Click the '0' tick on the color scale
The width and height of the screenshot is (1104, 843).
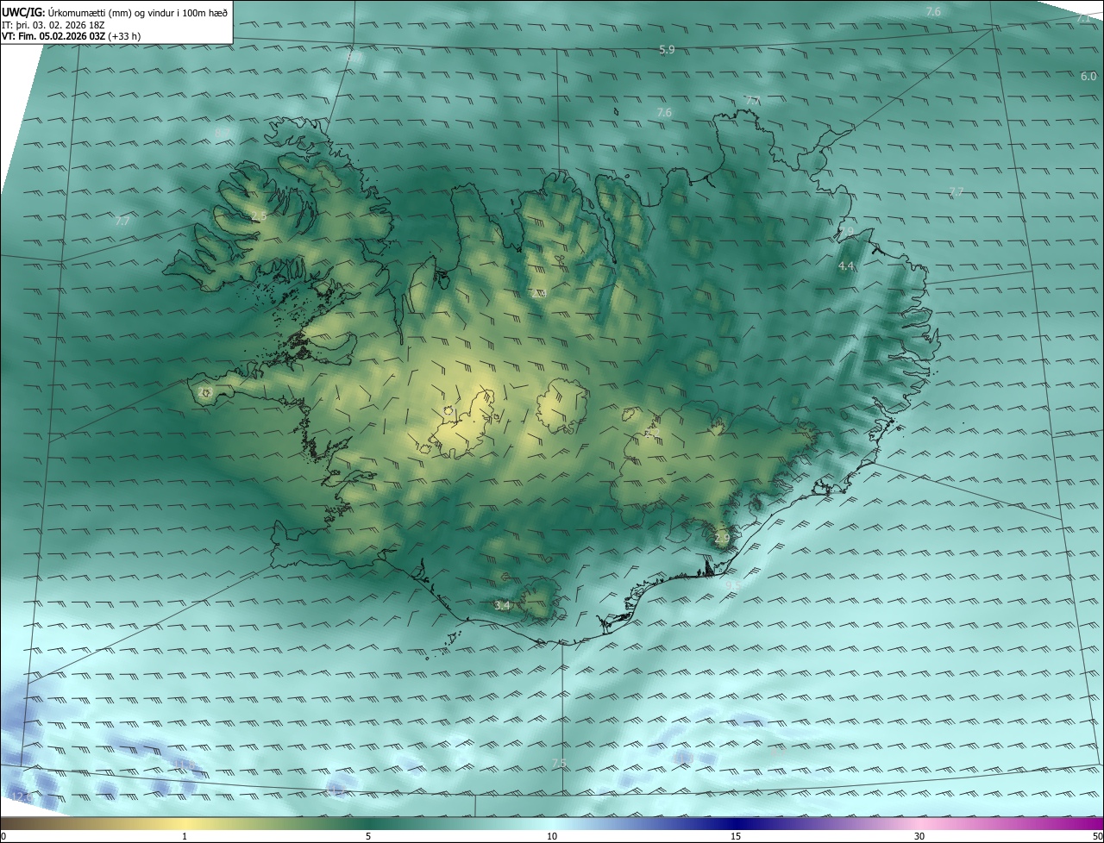[x=3, y=836]
